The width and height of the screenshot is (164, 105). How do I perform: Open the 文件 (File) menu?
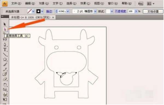coord(16,4)
